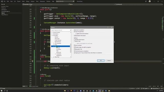Image resolution: width=164 pixels, height=92 pixels.
Task: Enable Word wrap checkbox
Action: [75, 41]
